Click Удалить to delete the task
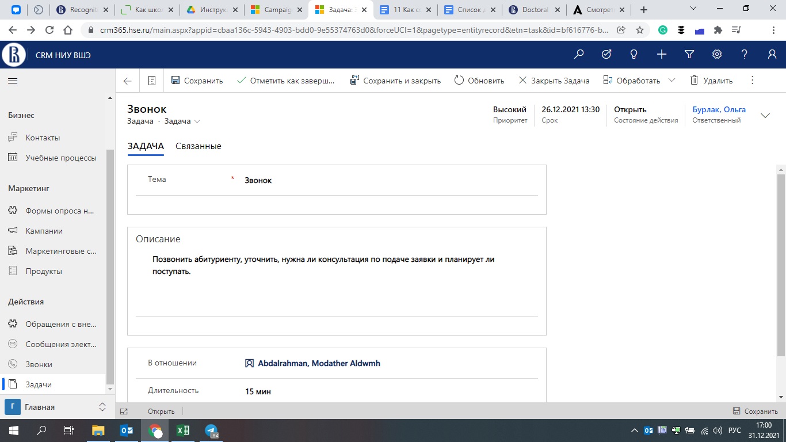The width and height of the screenshot is (786, 442). (711, 81)
